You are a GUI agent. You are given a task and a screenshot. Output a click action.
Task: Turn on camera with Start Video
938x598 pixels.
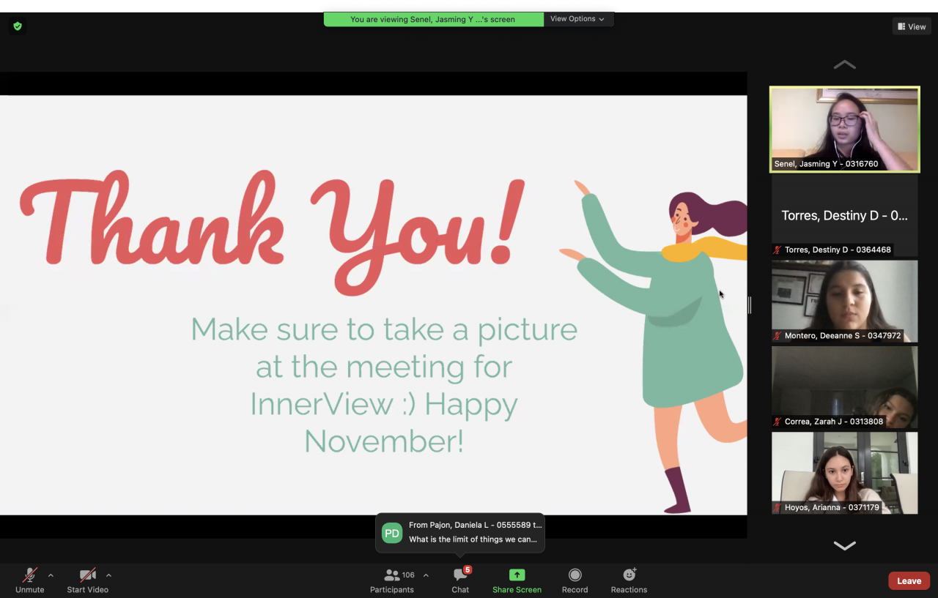point(87,580)
